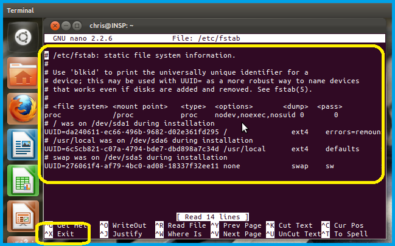Click UUID=da240611-ec66-496b-9682-d02e361fd295 entry

(x=131, y=132)
